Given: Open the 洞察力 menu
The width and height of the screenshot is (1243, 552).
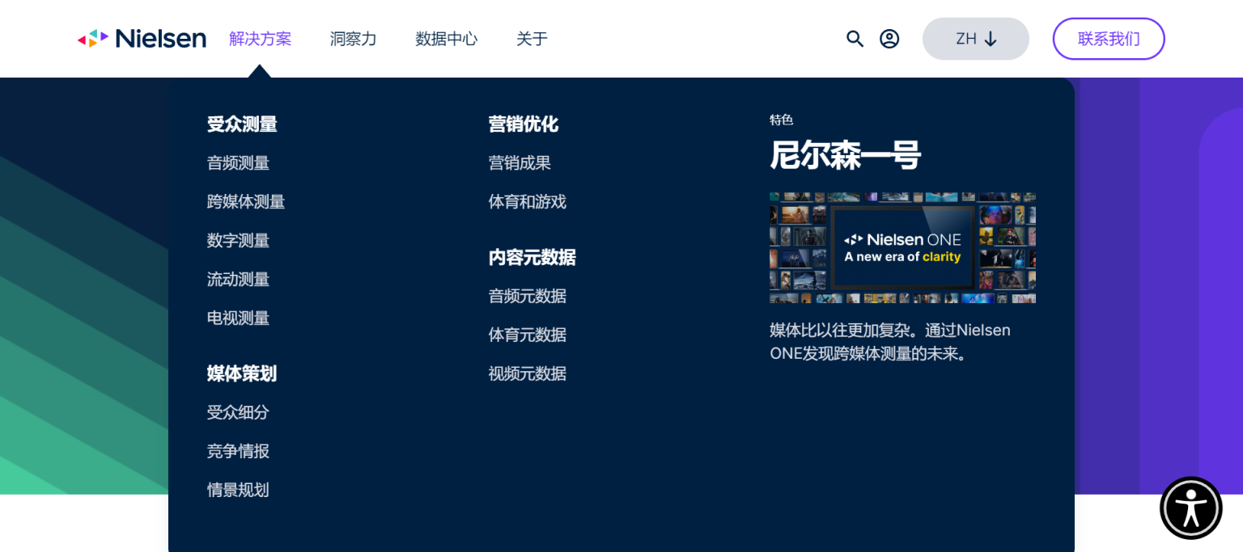Looking at the screenshot, I should (x=353, y=39).
